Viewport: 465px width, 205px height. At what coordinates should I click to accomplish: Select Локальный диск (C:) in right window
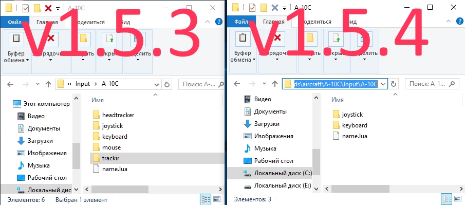pos(269,173)
